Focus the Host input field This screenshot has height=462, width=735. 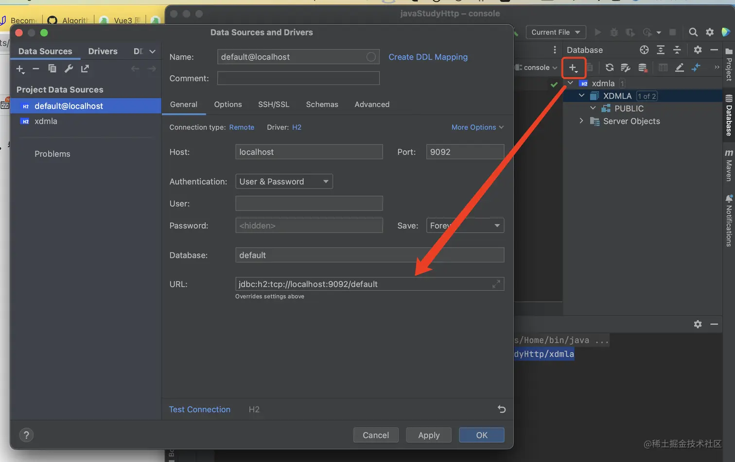(309, 152)
